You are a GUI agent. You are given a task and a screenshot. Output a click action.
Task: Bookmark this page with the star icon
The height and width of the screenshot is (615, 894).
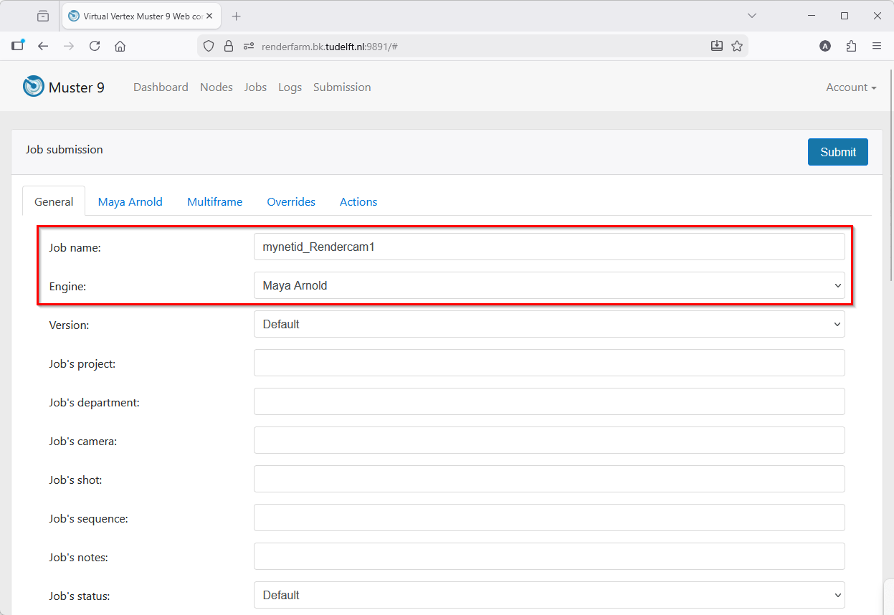737,46
